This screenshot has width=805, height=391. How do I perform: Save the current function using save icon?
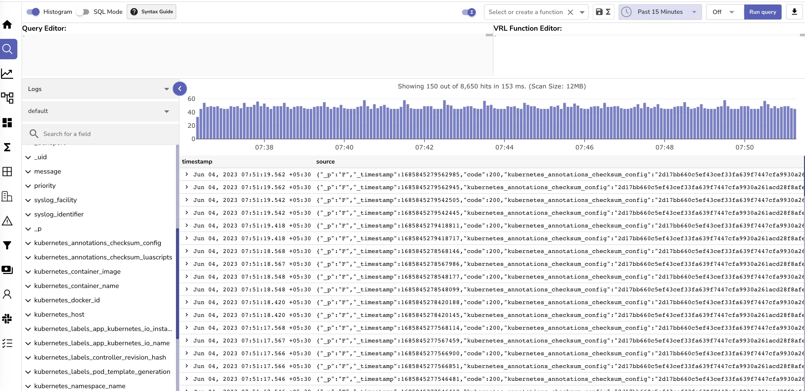pyautogui.click(x=599, y=12)
